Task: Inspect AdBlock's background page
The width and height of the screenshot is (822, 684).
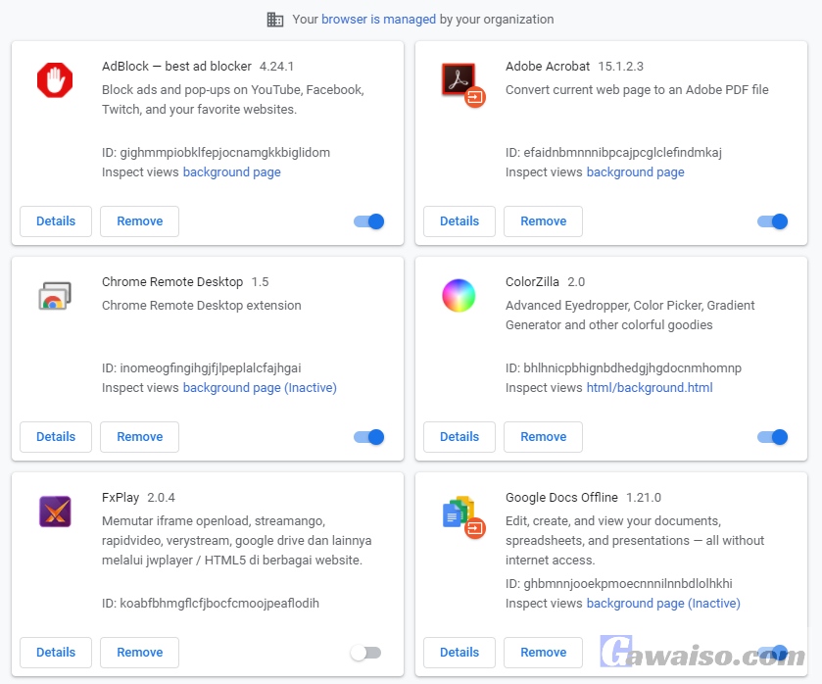Action: (x=231, y=171)
